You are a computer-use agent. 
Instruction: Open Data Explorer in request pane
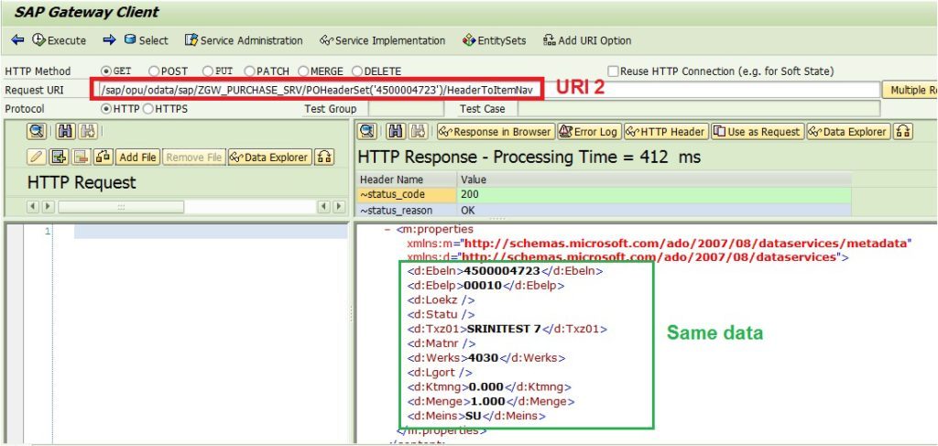coord(270,158)
